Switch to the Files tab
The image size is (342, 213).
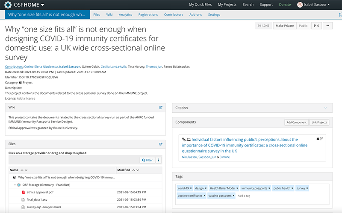[97, 14]
